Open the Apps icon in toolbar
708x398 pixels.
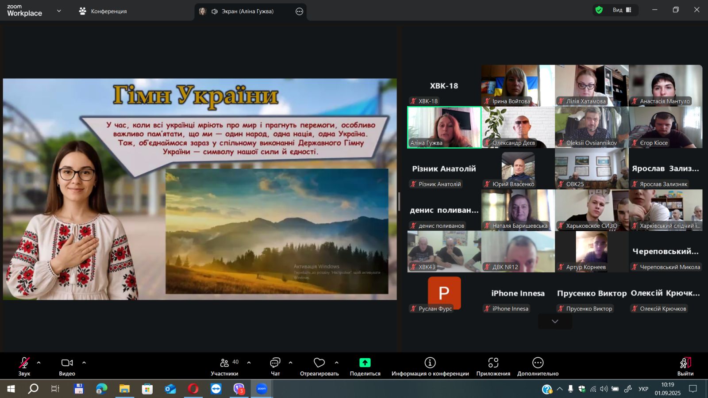click(493, 363)
